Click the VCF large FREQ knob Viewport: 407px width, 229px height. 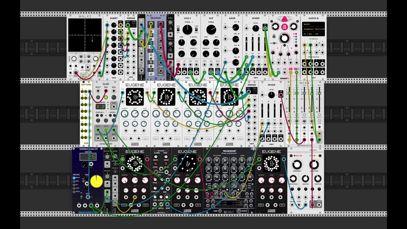pyautogui.click(x=211, y=30)
